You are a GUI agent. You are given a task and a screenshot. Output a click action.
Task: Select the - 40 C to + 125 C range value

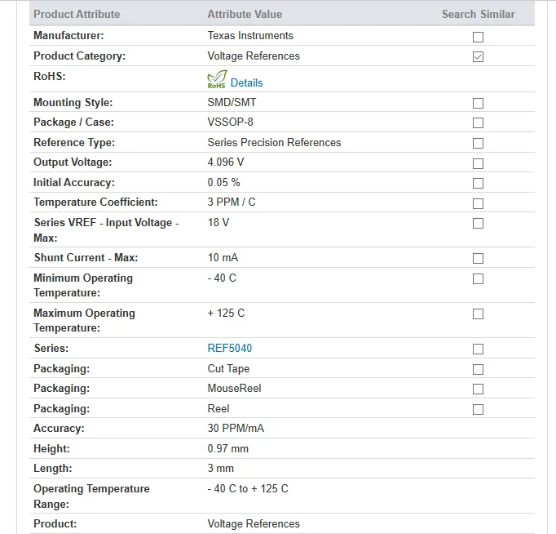pos(248,488)
